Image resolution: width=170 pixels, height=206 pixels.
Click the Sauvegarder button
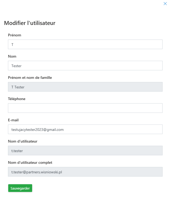(20, 188)
